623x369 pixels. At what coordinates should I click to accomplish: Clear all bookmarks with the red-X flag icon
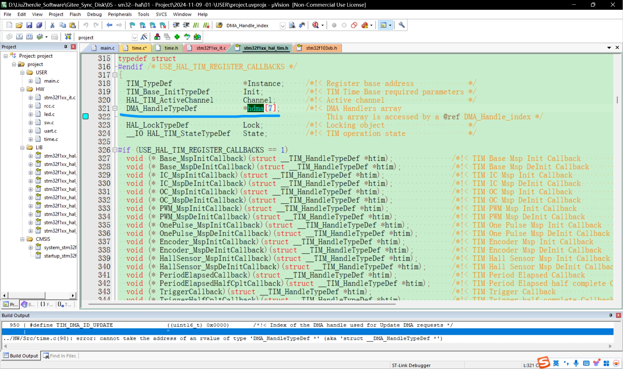pos(163,25)
